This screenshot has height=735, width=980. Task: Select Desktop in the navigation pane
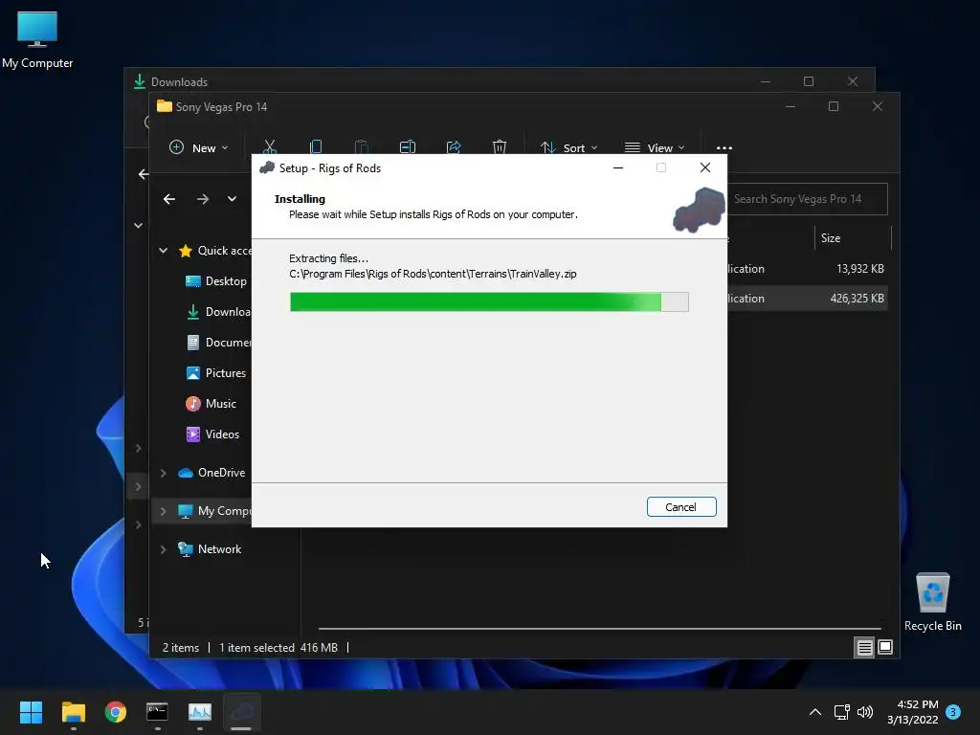(217, 281)
